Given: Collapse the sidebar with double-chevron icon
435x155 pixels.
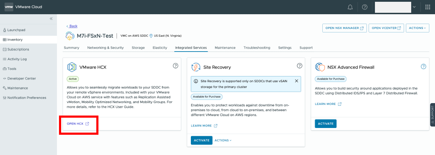Looking at the screenshot, I should point(51,18).
